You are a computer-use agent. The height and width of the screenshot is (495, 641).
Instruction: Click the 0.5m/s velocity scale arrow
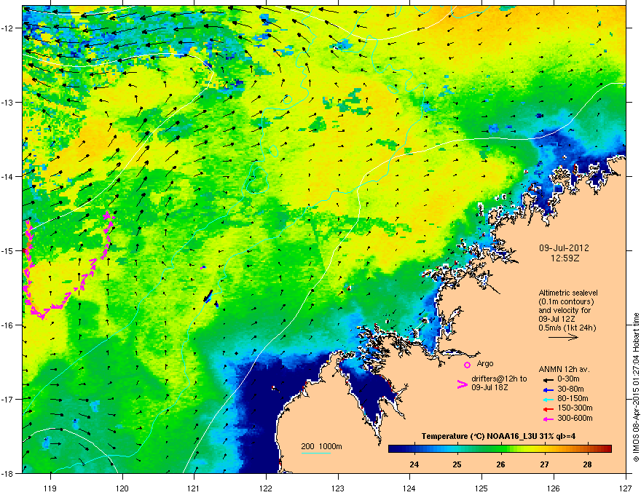[x=563, y=337]
